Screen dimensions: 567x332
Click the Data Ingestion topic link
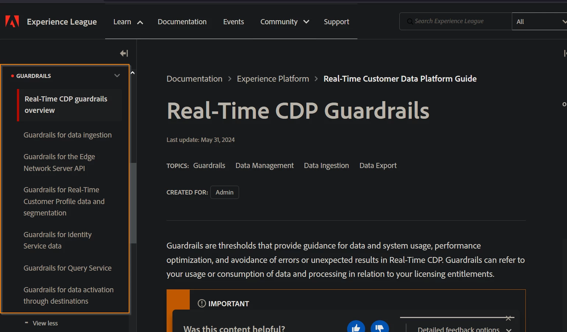327,165
